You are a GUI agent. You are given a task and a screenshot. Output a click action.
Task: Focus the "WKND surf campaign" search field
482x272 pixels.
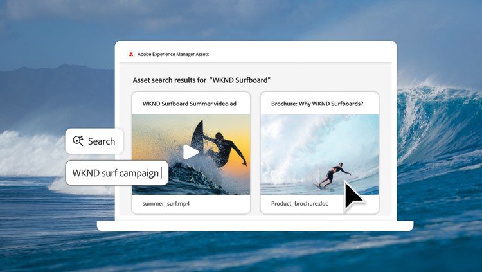(116, 173)
